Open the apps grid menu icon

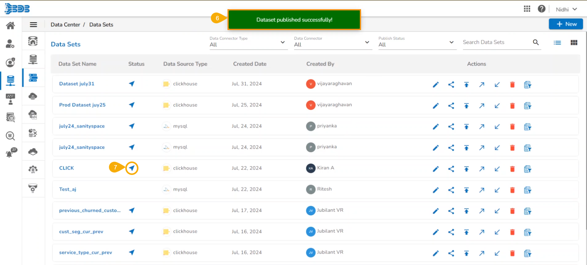pos(527,9)
